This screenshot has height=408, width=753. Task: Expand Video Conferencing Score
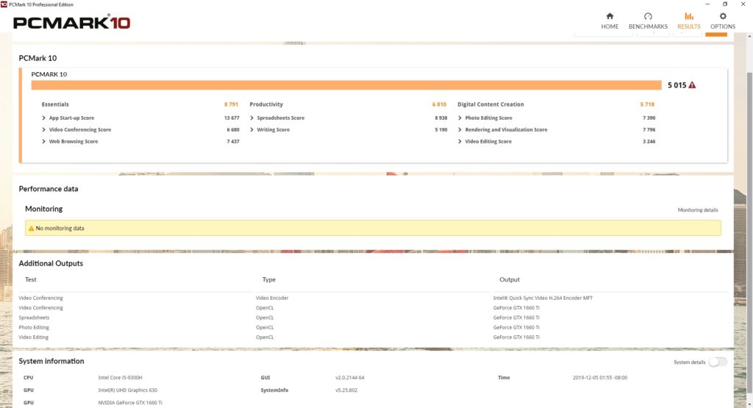[43, 129]
